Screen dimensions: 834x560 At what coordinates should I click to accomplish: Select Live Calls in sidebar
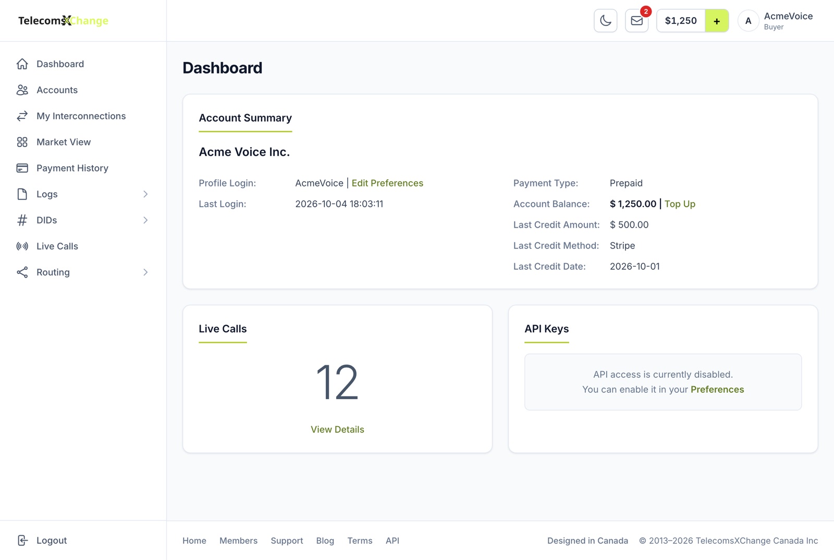(x=83, y=246)
